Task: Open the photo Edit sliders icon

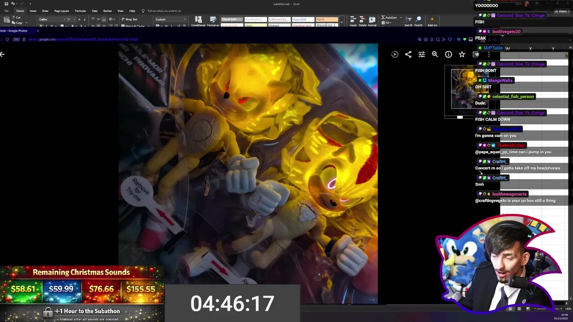Action: (x=422, y=54)
